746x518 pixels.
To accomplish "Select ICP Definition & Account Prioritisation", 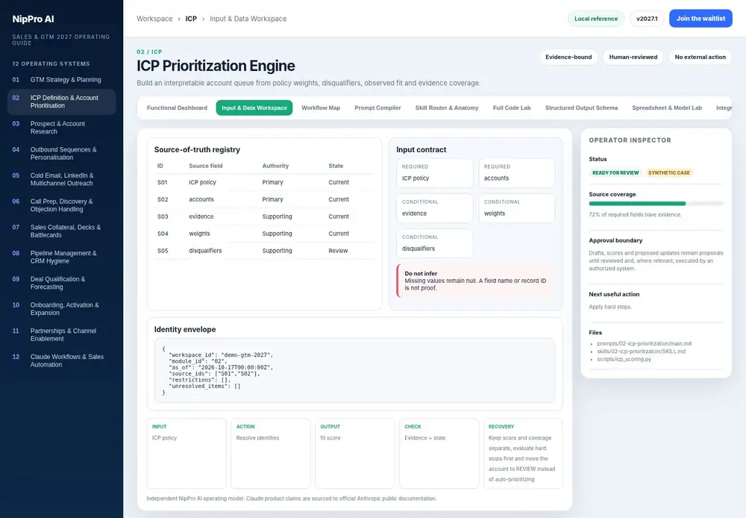I will point(61,102).
